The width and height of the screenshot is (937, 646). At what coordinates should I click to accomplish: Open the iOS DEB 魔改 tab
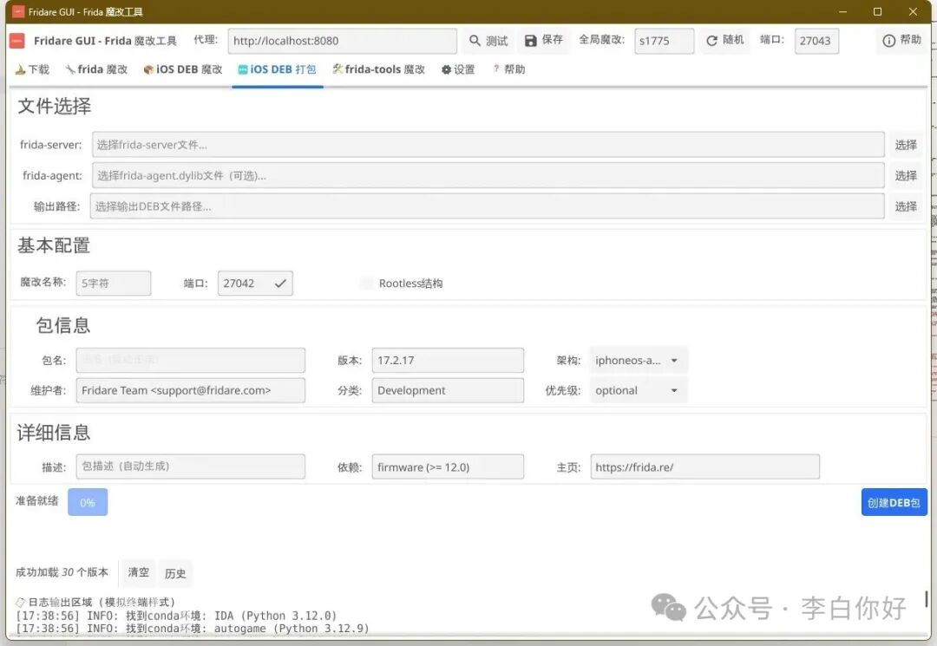pyautogui.click(x=183, y=69)
